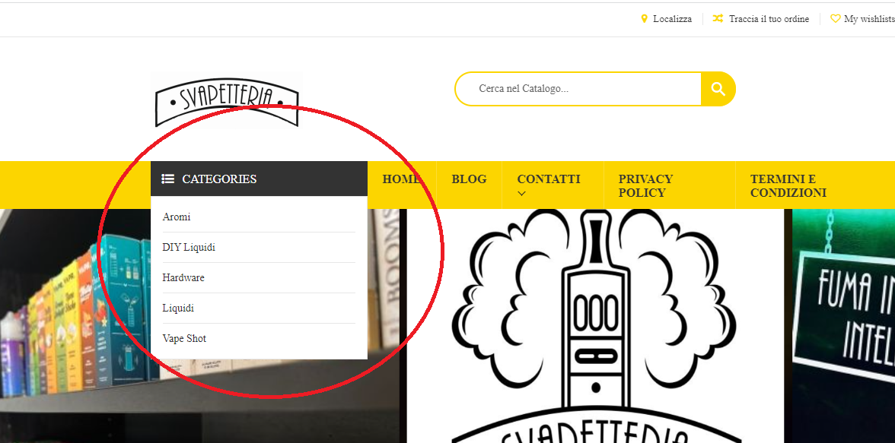
Task: Expand the Contatti menu chevron
Action: [521, 194]
